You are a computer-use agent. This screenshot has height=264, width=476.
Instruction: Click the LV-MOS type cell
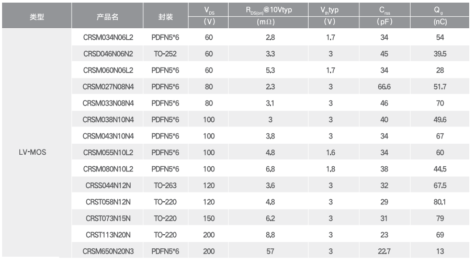32,152
